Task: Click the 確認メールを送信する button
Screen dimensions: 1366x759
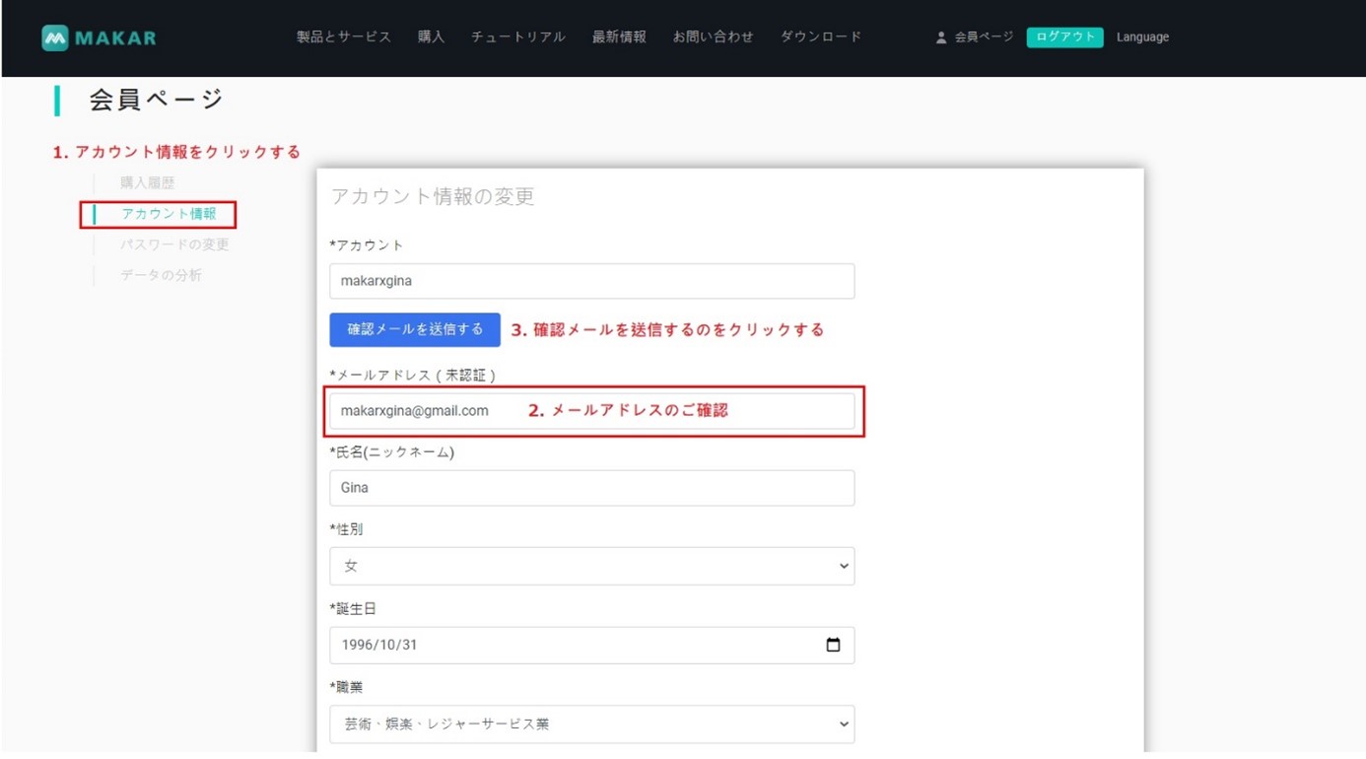Action: pyautogui.click(x=415, y=329)
